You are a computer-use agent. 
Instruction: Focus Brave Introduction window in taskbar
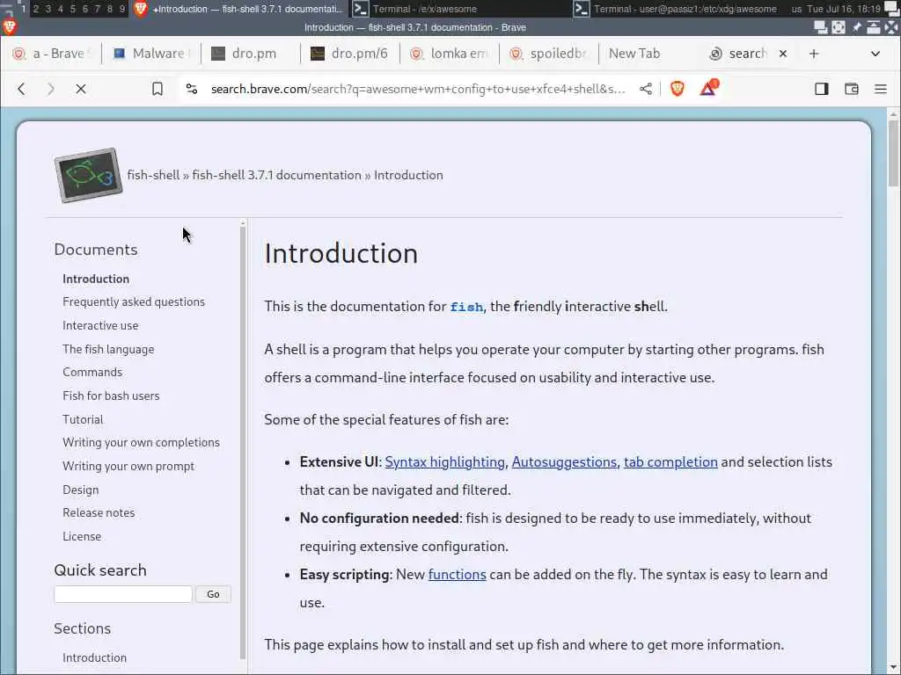(x=239, y=9)
